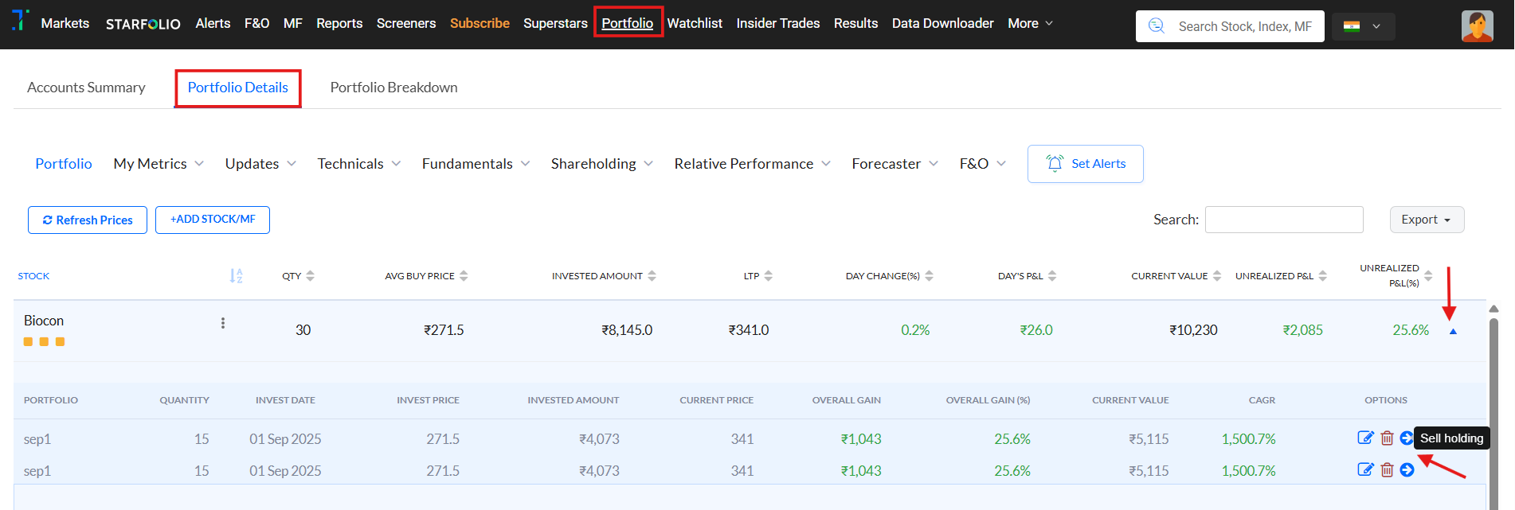Open the Export dropdown
1515x510 pixels.
(1426, 220)
